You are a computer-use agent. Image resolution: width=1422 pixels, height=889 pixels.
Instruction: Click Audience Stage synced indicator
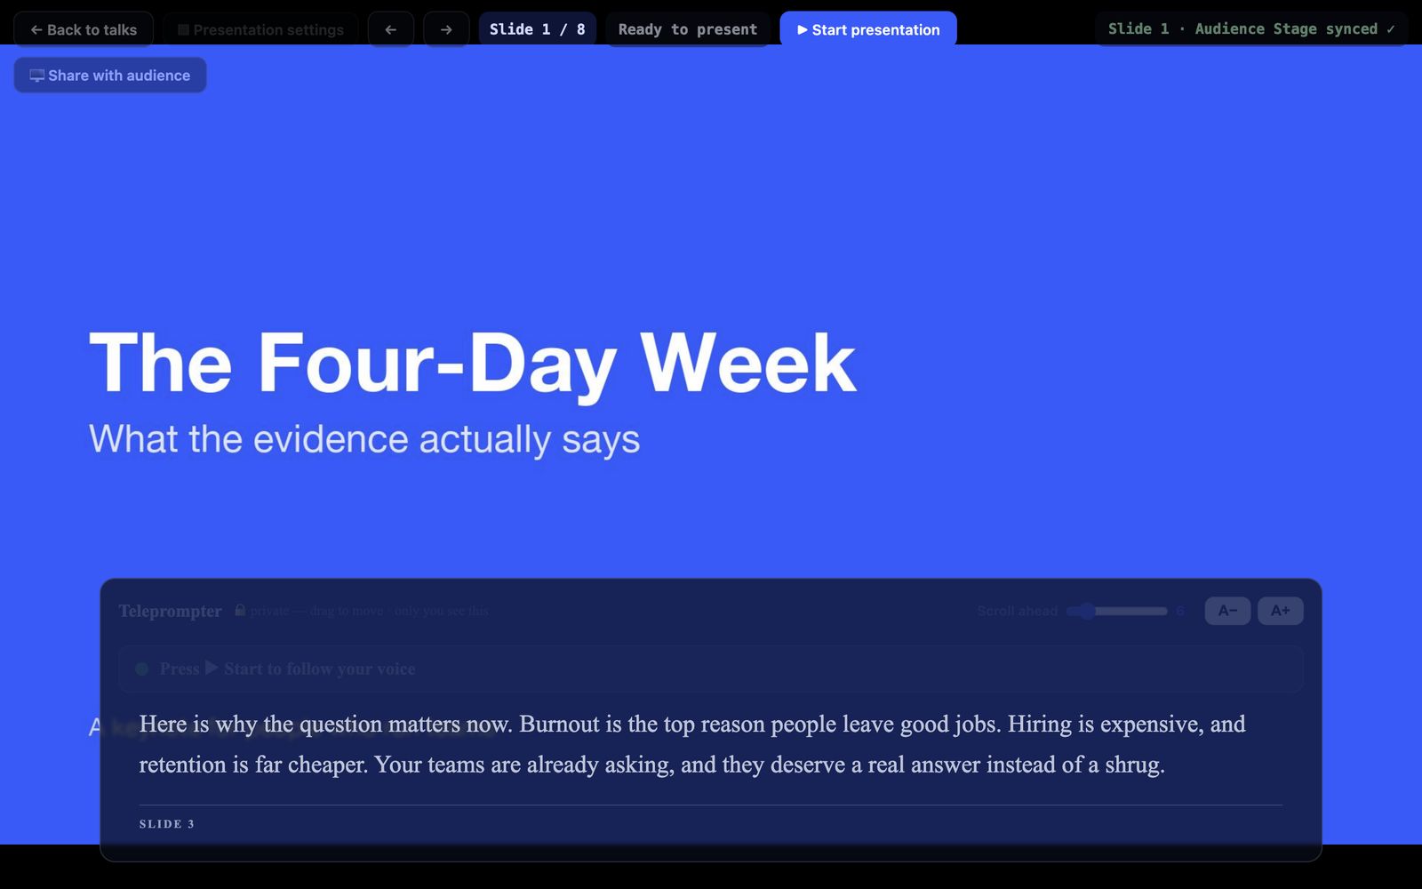coord(1251,29)
